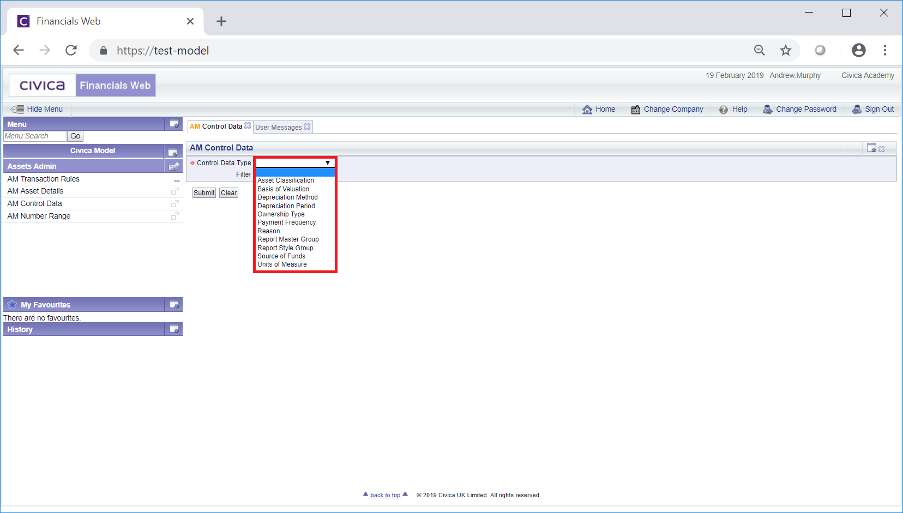903x513 pixels.
Task: Click the History panel header icon
Action: 174,329
